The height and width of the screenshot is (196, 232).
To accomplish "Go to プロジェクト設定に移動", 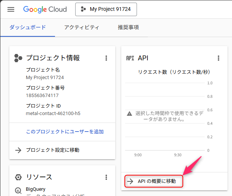I will click(x=53, y=150).
